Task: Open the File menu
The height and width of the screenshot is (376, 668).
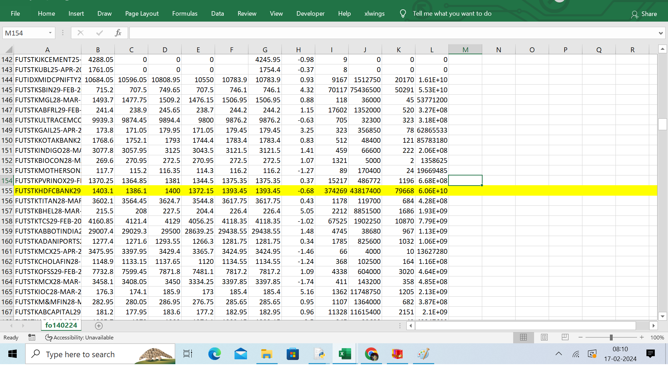Action: pyautogui.click(x=15, y=14)
